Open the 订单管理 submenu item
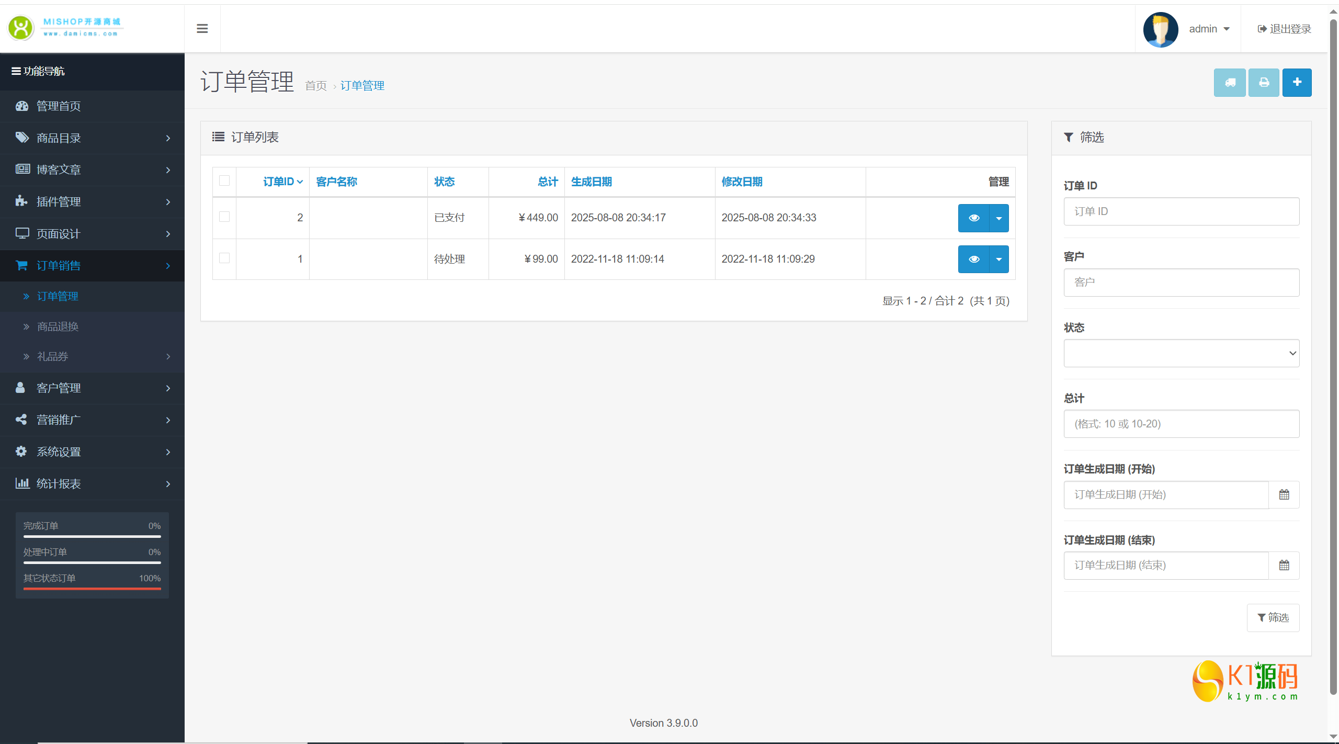Screen dimensions: 1339x744 pyautogui.click(x=58, y=296)
